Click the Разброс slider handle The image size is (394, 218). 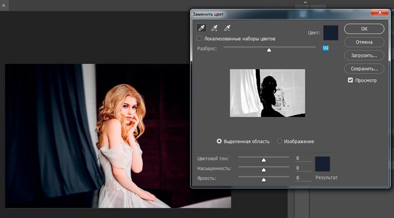[269, 50]
